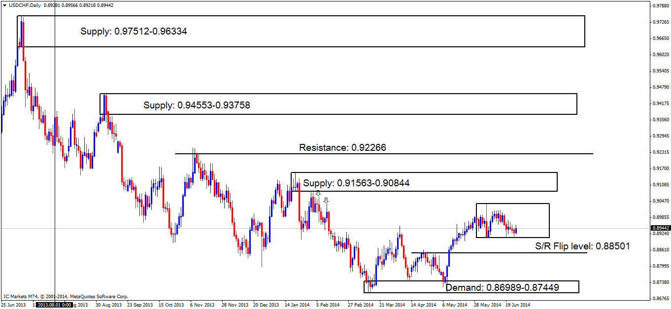Select the label Supply: 0.97512-0.96334

(134, 31)
